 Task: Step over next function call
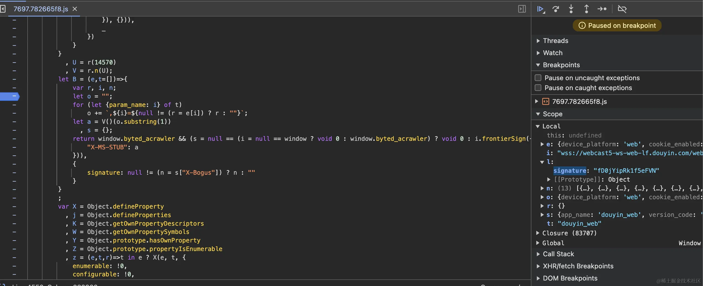pos(556,9)
